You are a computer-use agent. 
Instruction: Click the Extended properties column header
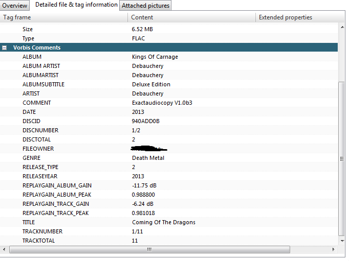297,17
